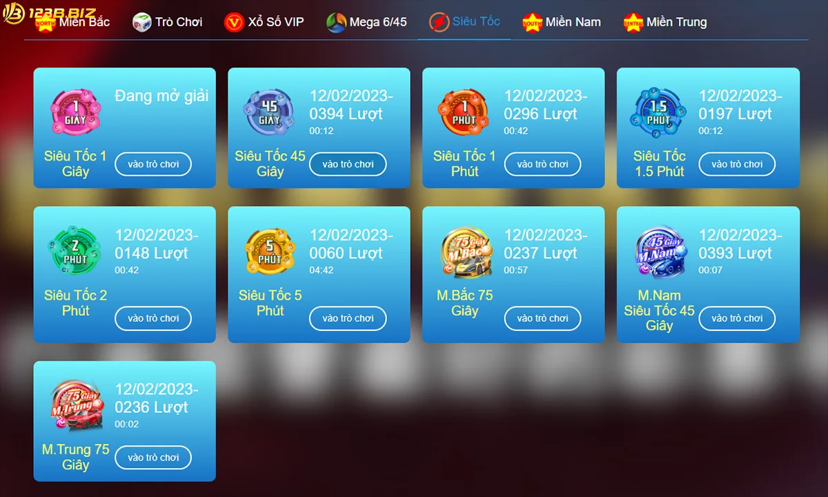Open the Miền Trung tab
The width and height of the screenshot is (828, 497).
(x=665, y=22)
